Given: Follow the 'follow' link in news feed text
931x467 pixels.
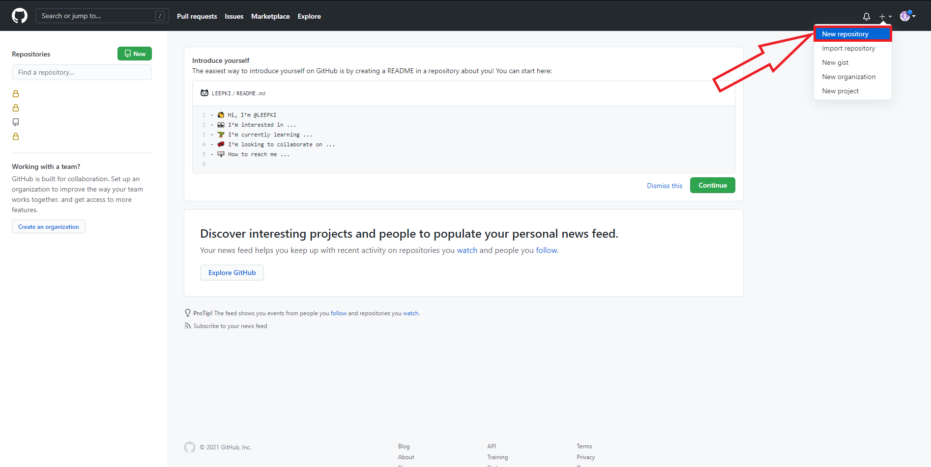Looking at the screenshot, I should click(x=546, y=250).
